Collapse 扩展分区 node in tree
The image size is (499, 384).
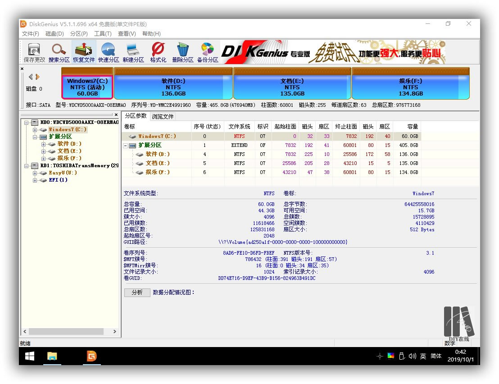coord(35,137)
